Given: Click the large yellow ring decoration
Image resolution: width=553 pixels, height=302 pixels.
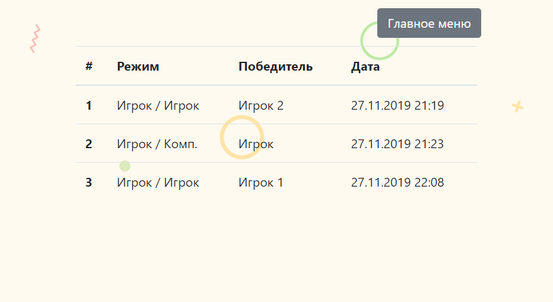Looking at the screenshot, I should pyautogui.click(x=242, y=137).
